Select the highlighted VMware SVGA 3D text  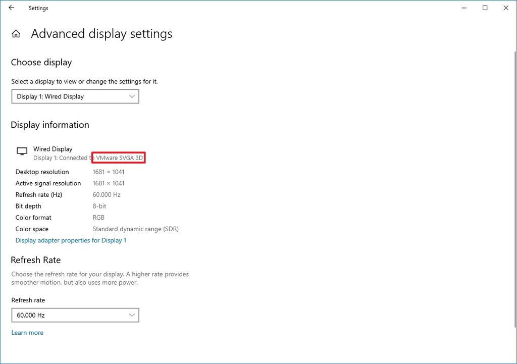(119, 158)
